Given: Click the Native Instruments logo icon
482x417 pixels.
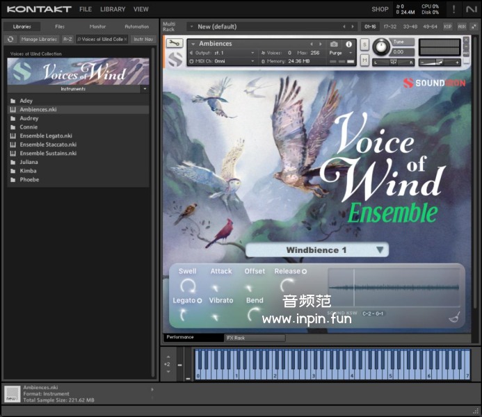Looking at the screenshot, I should pos(472,9).
